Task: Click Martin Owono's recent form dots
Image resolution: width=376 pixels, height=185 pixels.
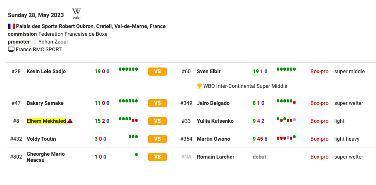Action: (x=286, y=138)
